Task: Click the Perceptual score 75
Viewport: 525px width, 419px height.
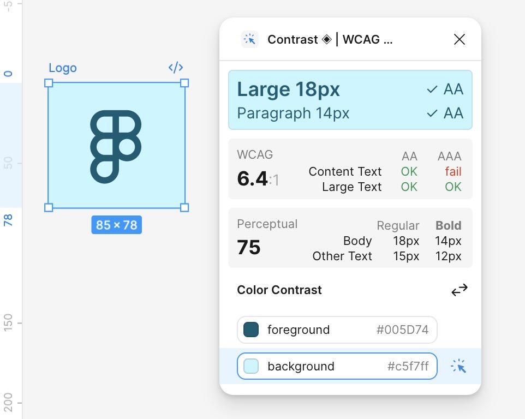Action: pos(249,248)
